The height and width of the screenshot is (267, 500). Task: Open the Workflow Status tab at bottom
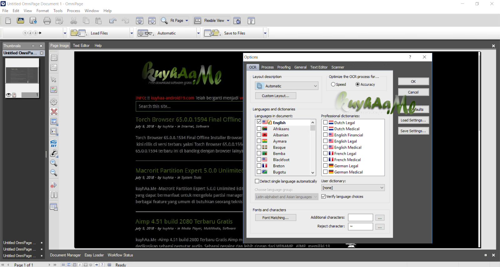pyautogui.click(x=120, y=255)
